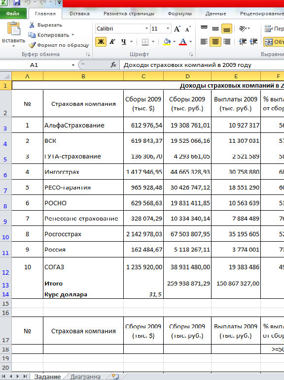Cut selection with the scissors icon
The height and width of the screenshot is (380, 284).
32,25
